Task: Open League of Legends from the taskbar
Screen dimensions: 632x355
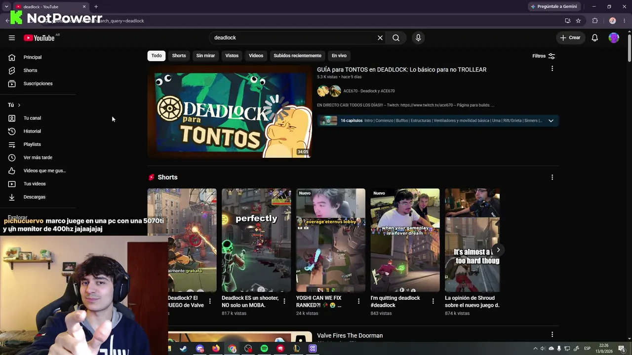Action: pyautogui.click(x=296, y=349)
